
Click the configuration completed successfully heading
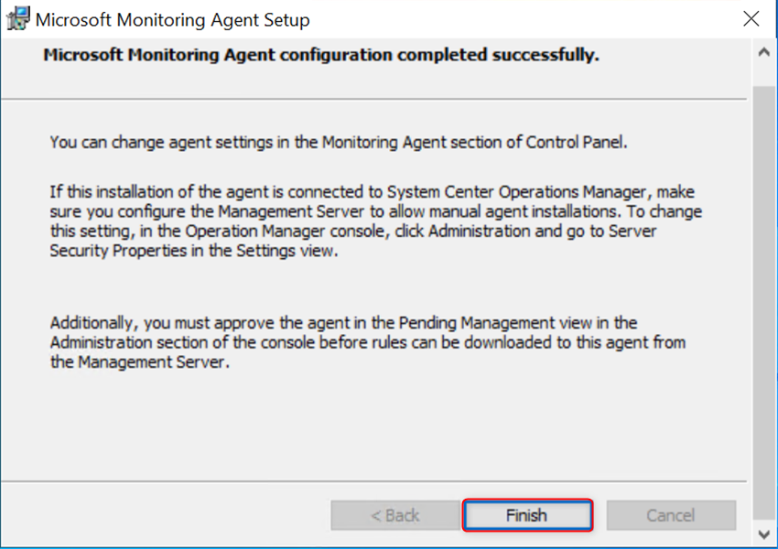click(322, 56)
